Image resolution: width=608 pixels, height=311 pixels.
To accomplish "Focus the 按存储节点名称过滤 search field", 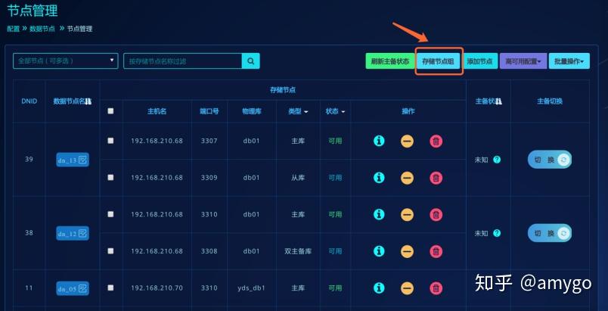I will (183, 61).
